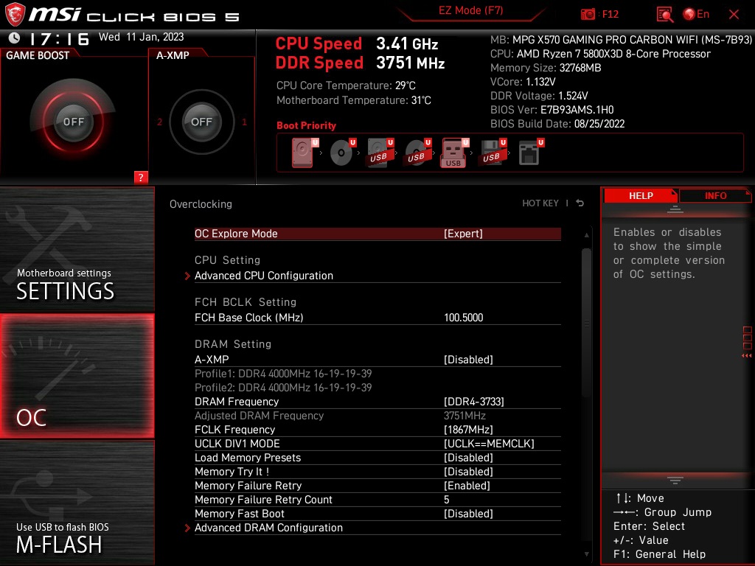Change language via the En globe icon
This screenshot has width=755, height=566.
pos(696,15)
